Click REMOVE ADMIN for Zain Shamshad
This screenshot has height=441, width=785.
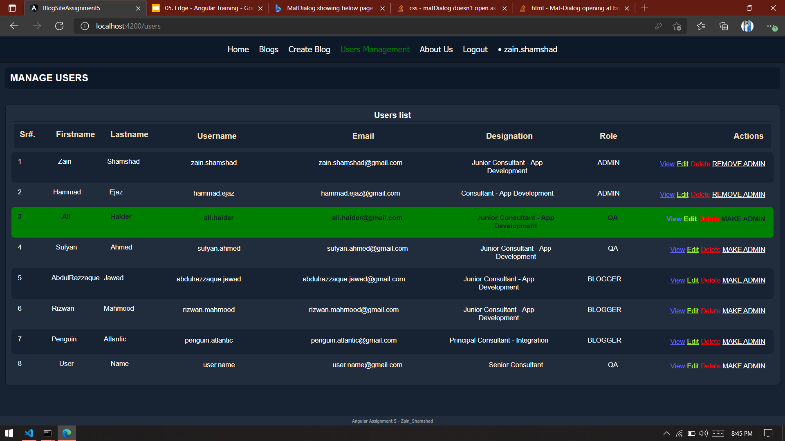click(x=738, y=164)
